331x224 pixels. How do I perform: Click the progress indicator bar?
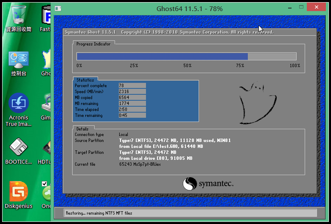[x=186, y=56]
